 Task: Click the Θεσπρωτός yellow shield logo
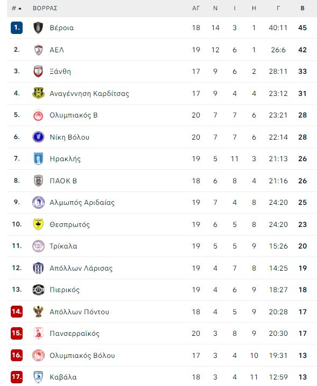click(38, 224)
